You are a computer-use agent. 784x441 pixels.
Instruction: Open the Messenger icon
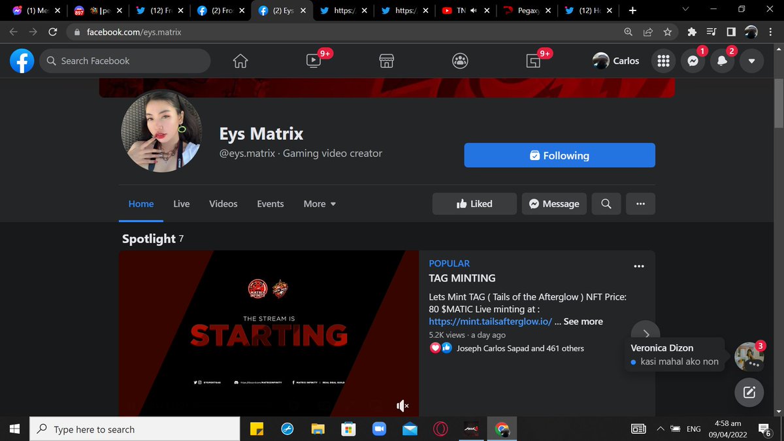point(693,61)
